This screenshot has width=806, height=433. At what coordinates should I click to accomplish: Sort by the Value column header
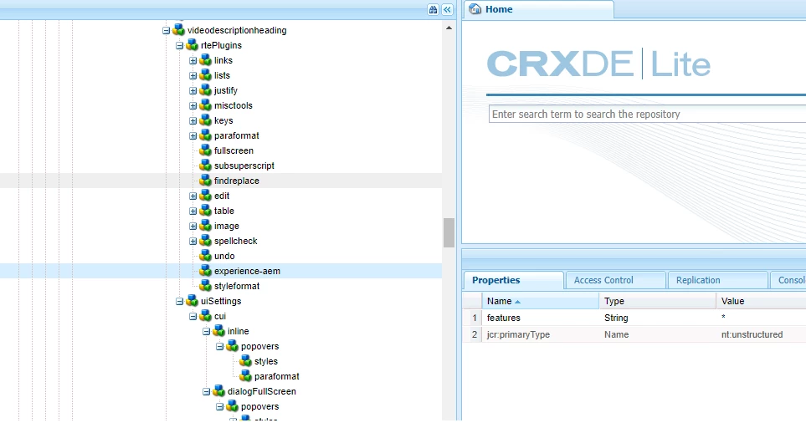pyautogui.click(x=762, y=301)
